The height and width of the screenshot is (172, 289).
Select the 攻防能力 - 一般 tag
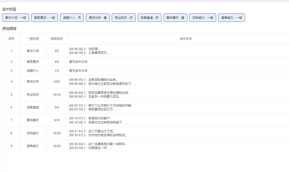click(x=203, y=18)
